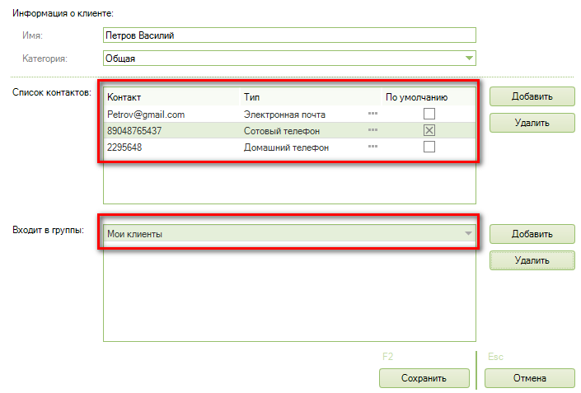
Task: Open the Категория dropdown arrow
Action: 469,58
